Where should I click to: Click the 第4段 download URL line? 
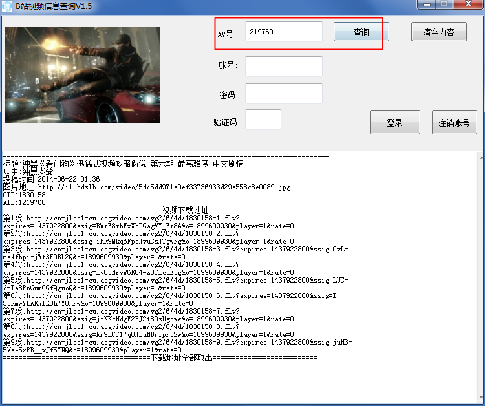coord(149,268)
